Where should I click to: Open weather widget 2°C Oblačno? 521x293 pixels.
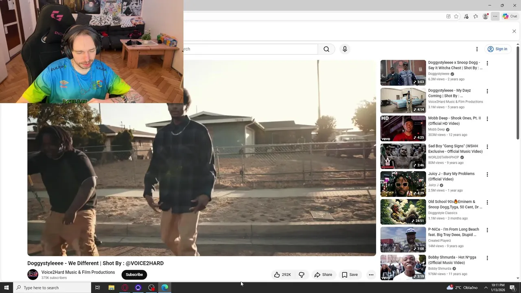coord(462,288)
